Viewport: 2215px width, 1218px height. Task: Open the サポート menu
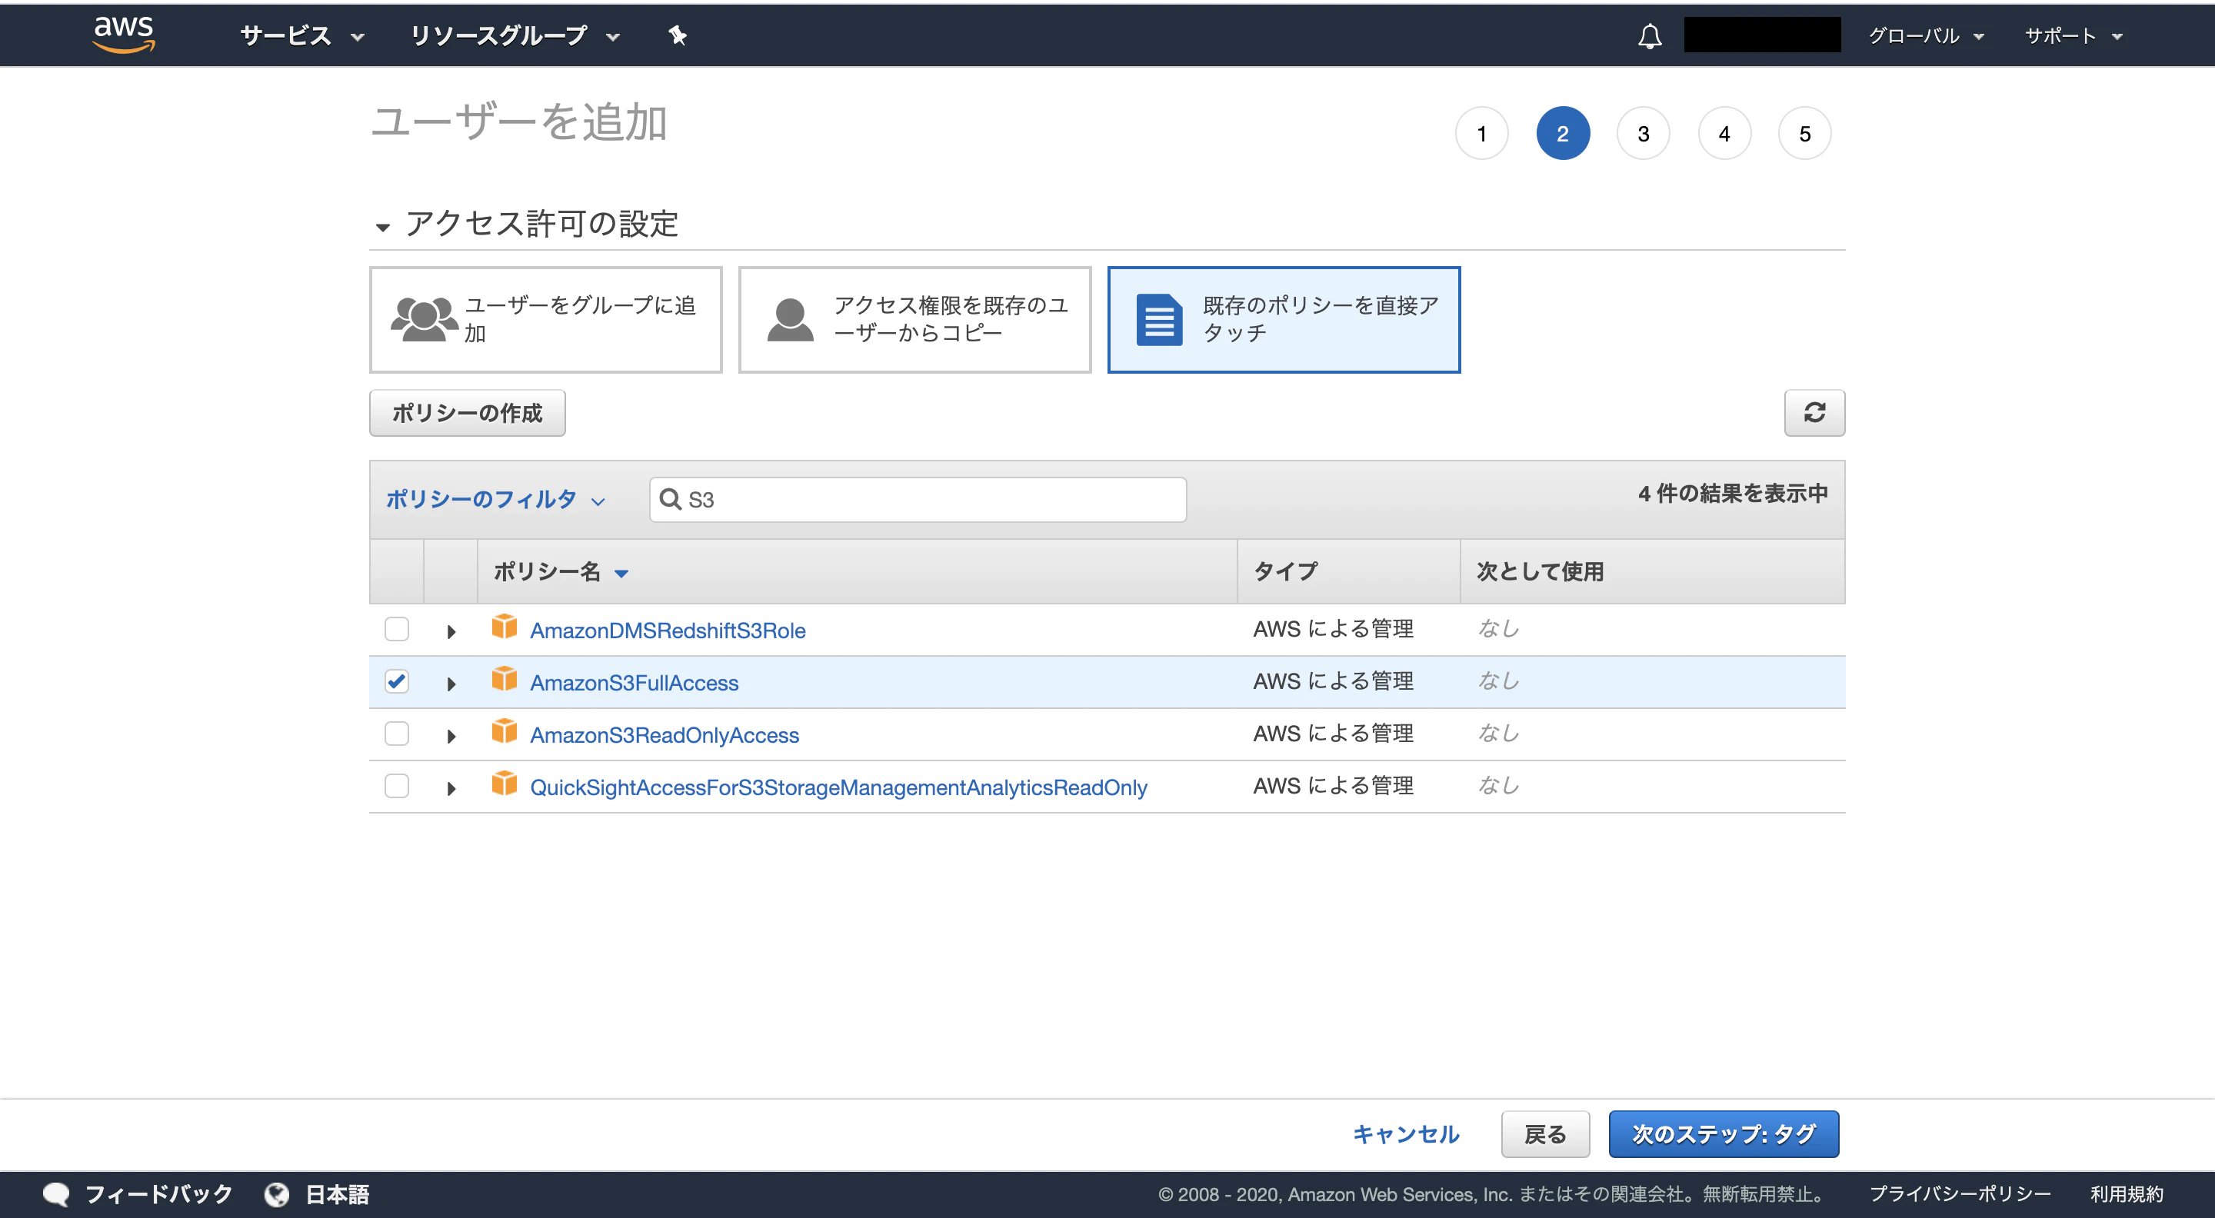point(2073,35)
